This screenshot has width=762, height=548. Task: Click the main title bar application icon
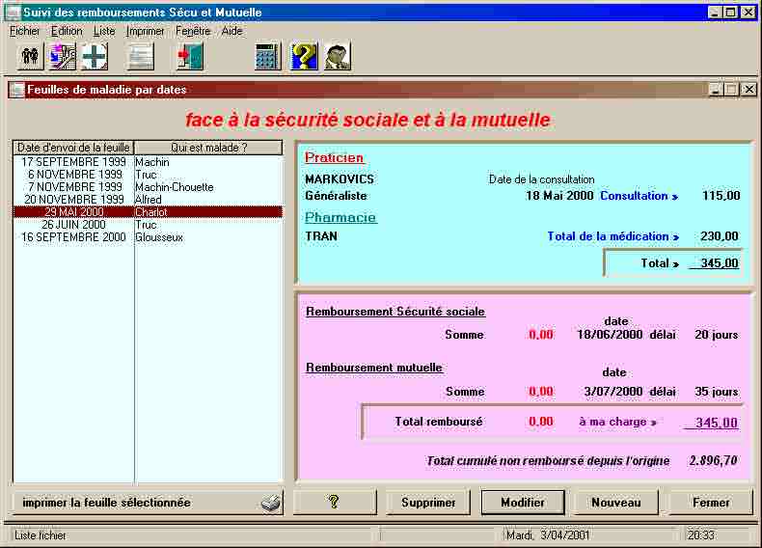14,13
